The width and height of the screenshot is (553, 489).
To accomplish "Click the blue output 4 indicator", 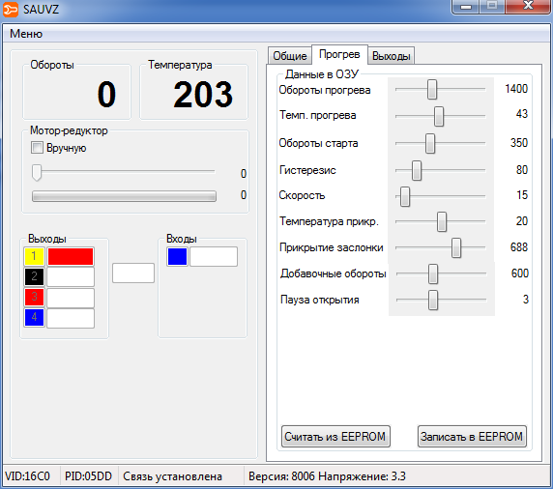I will click(x=34, y=317).
